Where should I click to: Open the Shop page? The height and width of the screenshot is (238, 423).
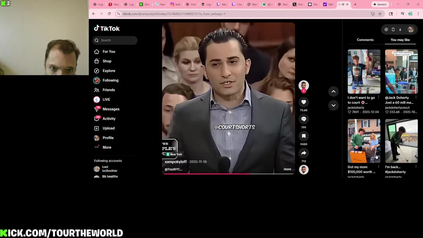103,61
